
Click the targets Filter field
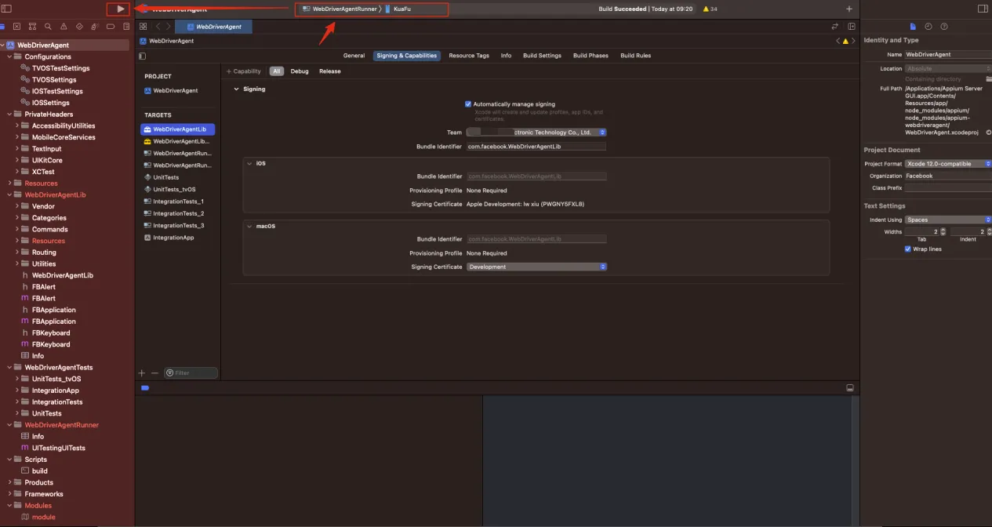[x=191, y=373]
